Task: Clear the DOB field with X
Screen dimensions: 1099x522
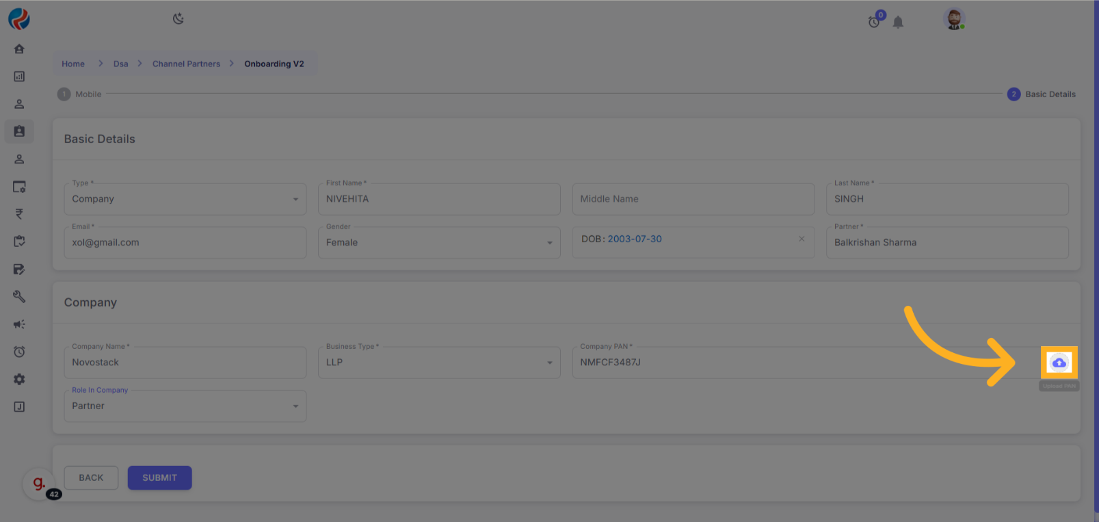Action: click(x=802, y=239)
